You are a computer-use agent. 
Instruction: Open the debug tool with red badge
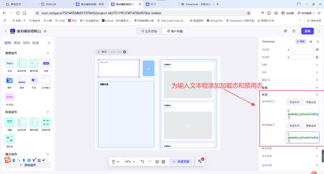point(200,161)
